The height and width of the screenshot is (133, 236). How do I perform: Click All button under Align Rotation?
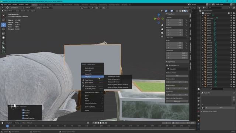point(185,88)
